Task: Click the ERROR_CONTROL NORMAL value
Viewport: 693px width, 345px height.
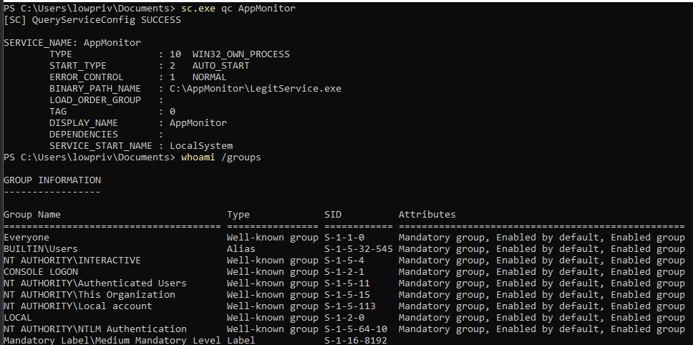Action: pyautogui.click(x=209, y=77)
